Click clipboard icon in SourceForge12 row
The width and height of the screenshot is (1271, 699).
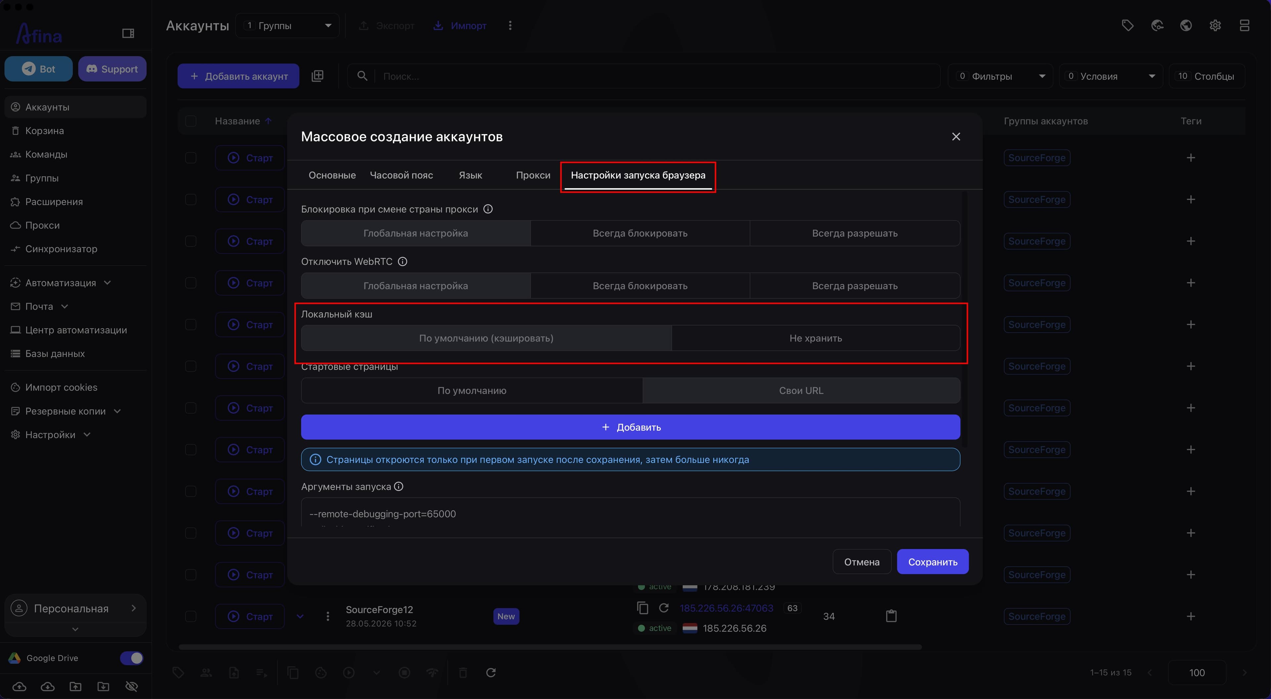click(x=891, y=616)
